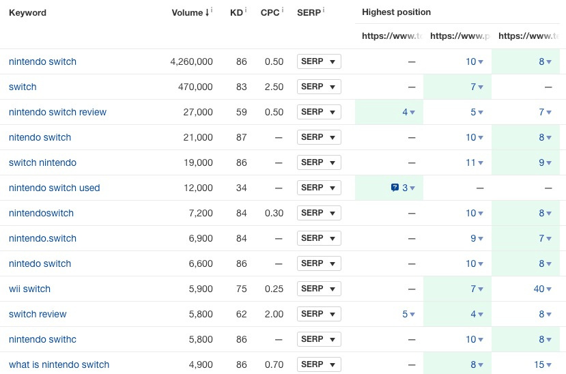
Task: Click position 10 in nitendo switch row
Action: coord(474,137)
